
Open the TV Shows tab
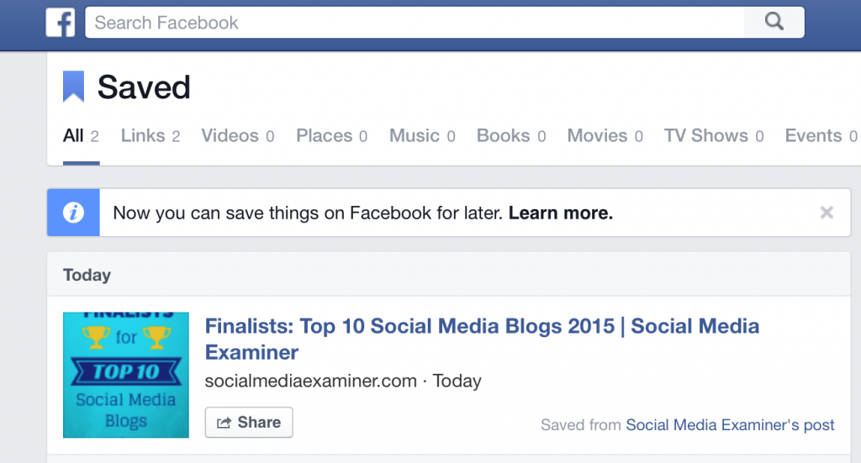point(714,135)
